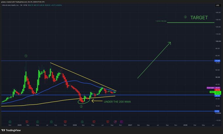
Task: Click the -10.00 price axis label
Action: (218, 120)
